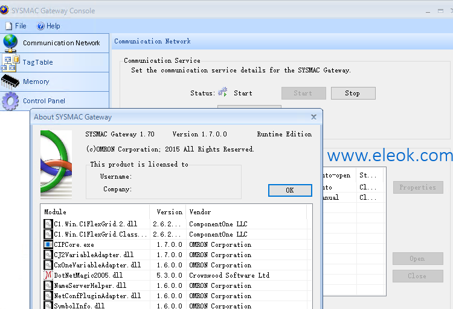The image size is (453, 309).
Task: Click the CIPCore.exe application icon
Action: (x=48, y=244)
